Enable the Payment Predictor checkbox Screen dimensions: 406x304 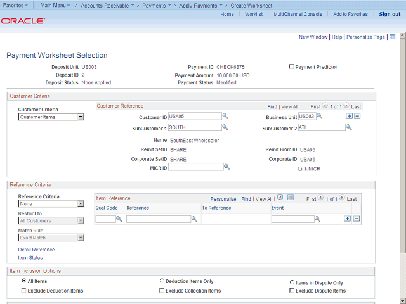[x=291, y=67]
